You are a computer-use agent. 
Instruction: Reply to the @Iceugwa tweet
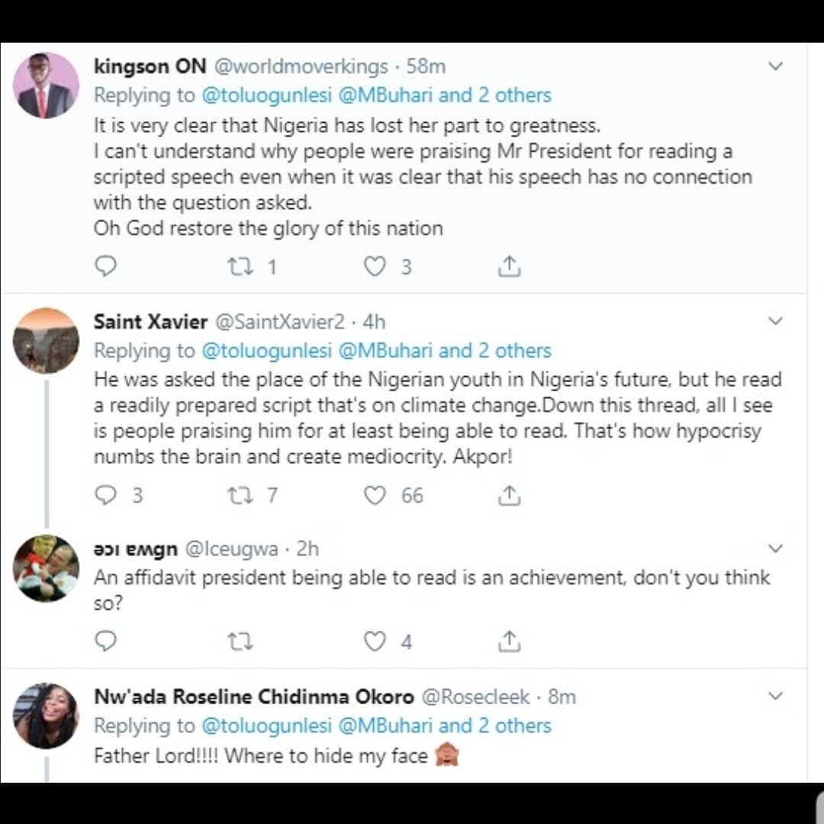point(105,641)
